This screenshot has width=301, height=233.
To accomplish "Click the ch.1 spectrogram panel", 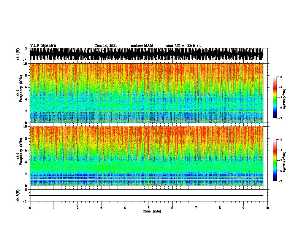I will point(147,93).
